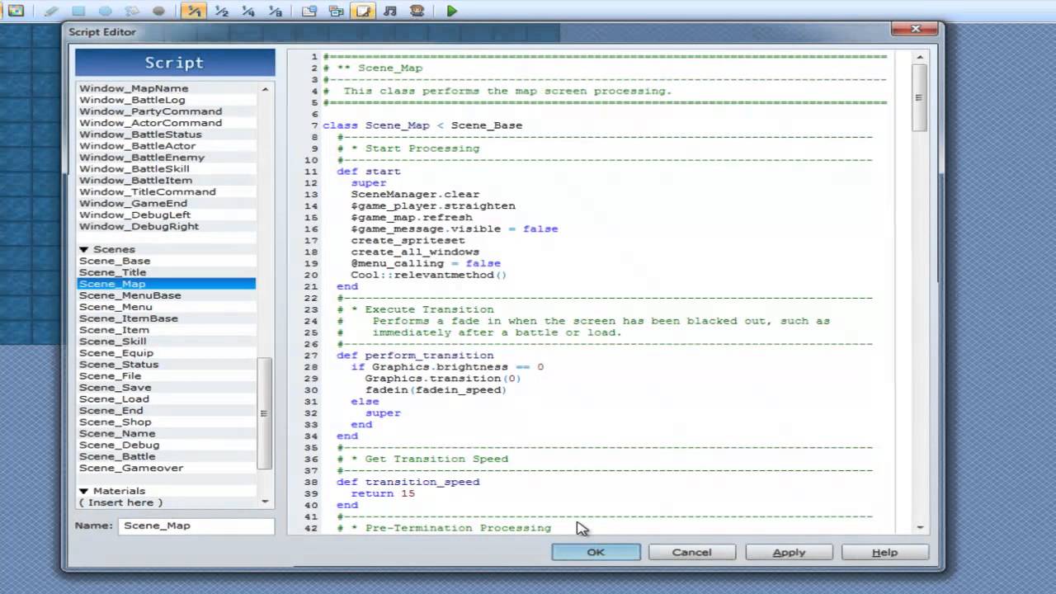Select the Shadow Pen tool
The width and height of the screenshot is (1056, 594).
[x=158, y=11]
